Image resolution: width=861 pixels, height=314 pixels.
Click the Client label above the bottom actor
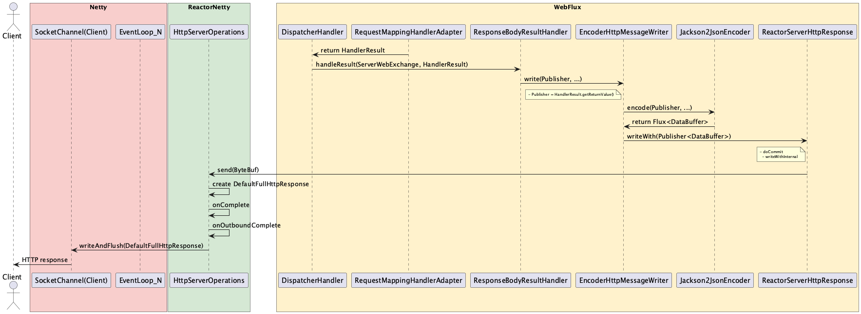pos(12,277)
